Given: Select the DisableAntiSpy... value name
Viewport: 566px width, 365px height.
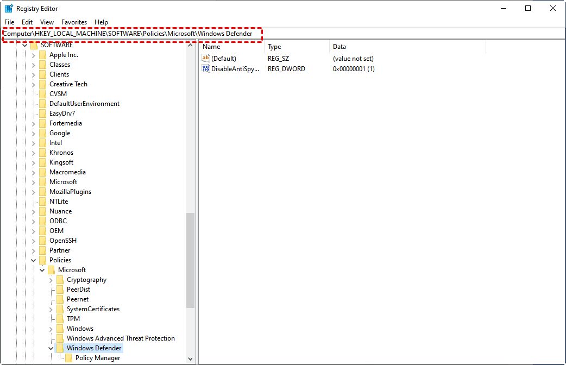Looking at the screenshot, I should pos(235,69).
